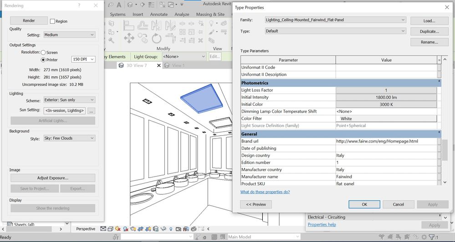
Task: Click the blue lightbulb reveal hidden elements icon
Action: pos(170,229)
